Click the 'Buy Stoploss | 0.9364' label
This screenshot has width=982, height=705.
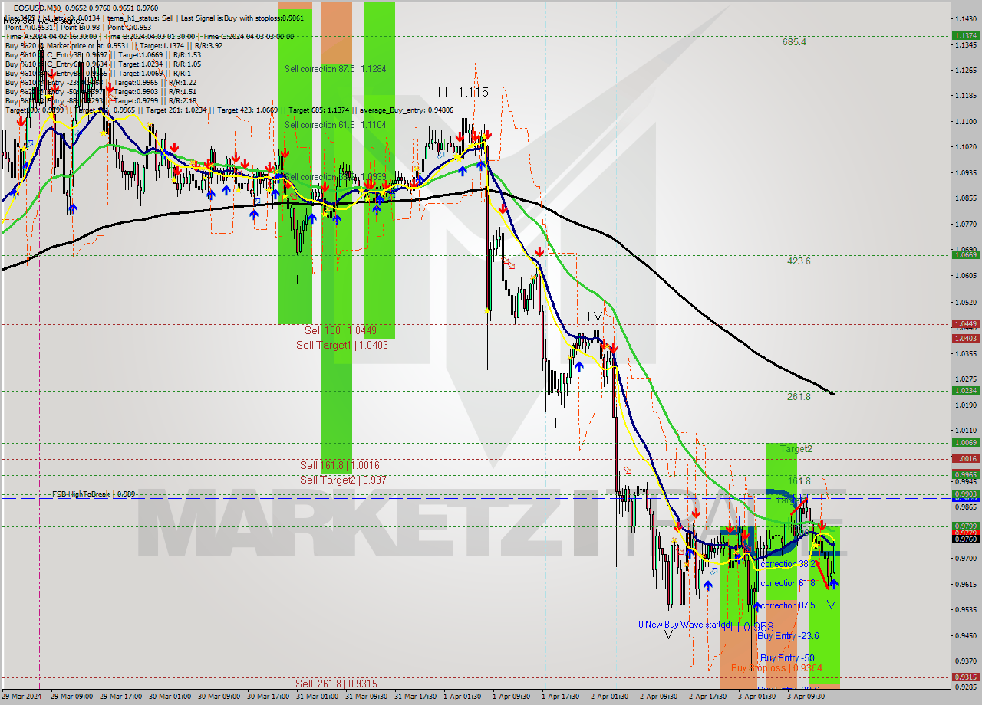[776, 668]
